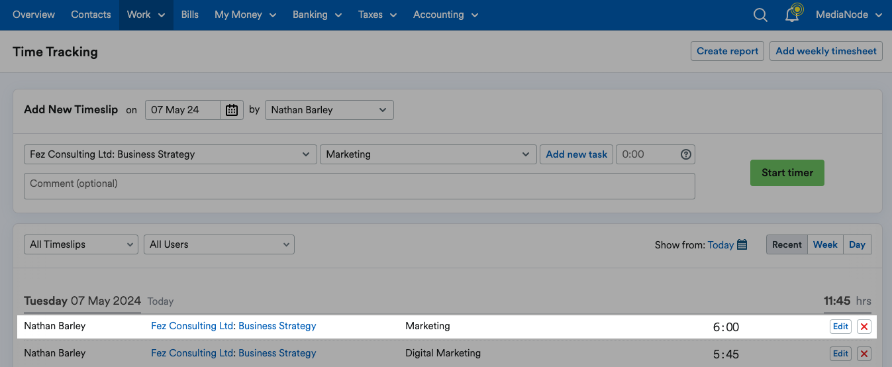This screenshot has height=367, width=892.
Task: Click the Comment (optional) box
Action: click(360, 186)
